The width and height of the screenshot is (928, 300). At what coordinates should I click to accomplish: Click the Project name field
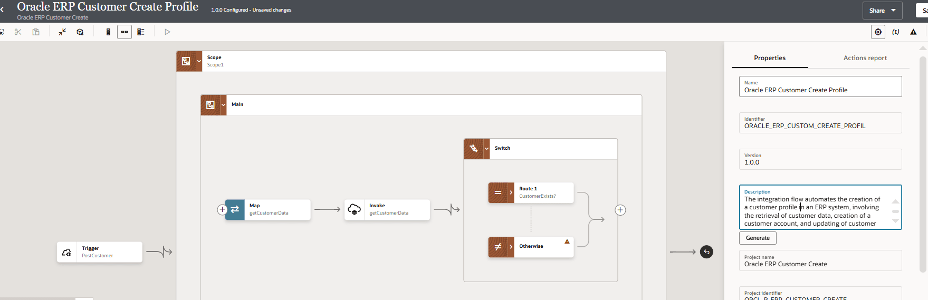point(820,260)
